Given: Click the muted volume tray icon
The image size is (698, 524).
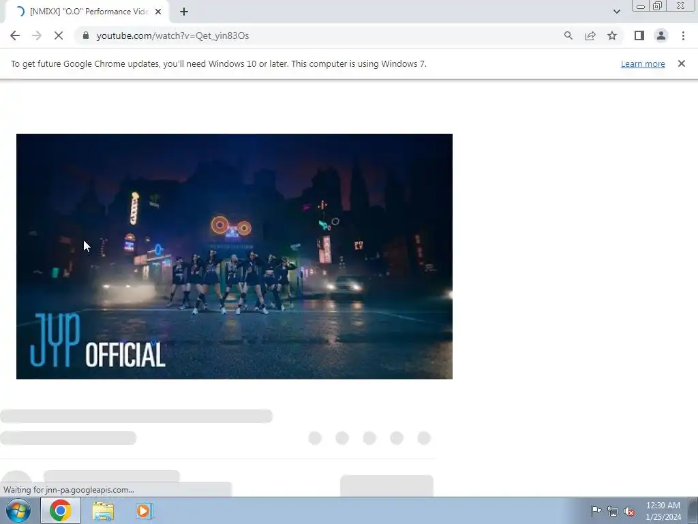Looking at the screenshot, I should [x=629, y=511].
